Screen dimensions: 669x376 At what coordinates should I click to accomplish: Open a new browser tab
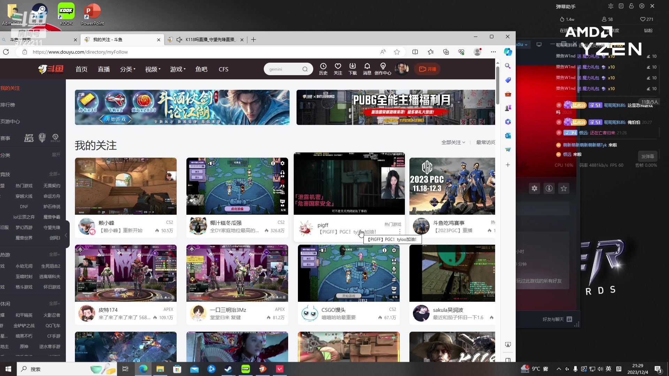pos(253,40)
